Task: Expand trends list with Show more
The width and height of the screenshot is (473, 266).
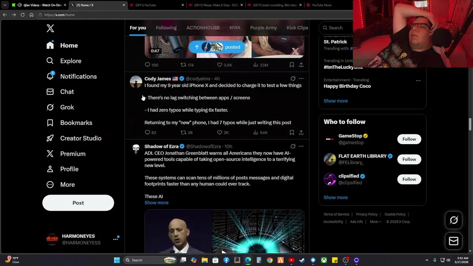Action: (336, 101)
